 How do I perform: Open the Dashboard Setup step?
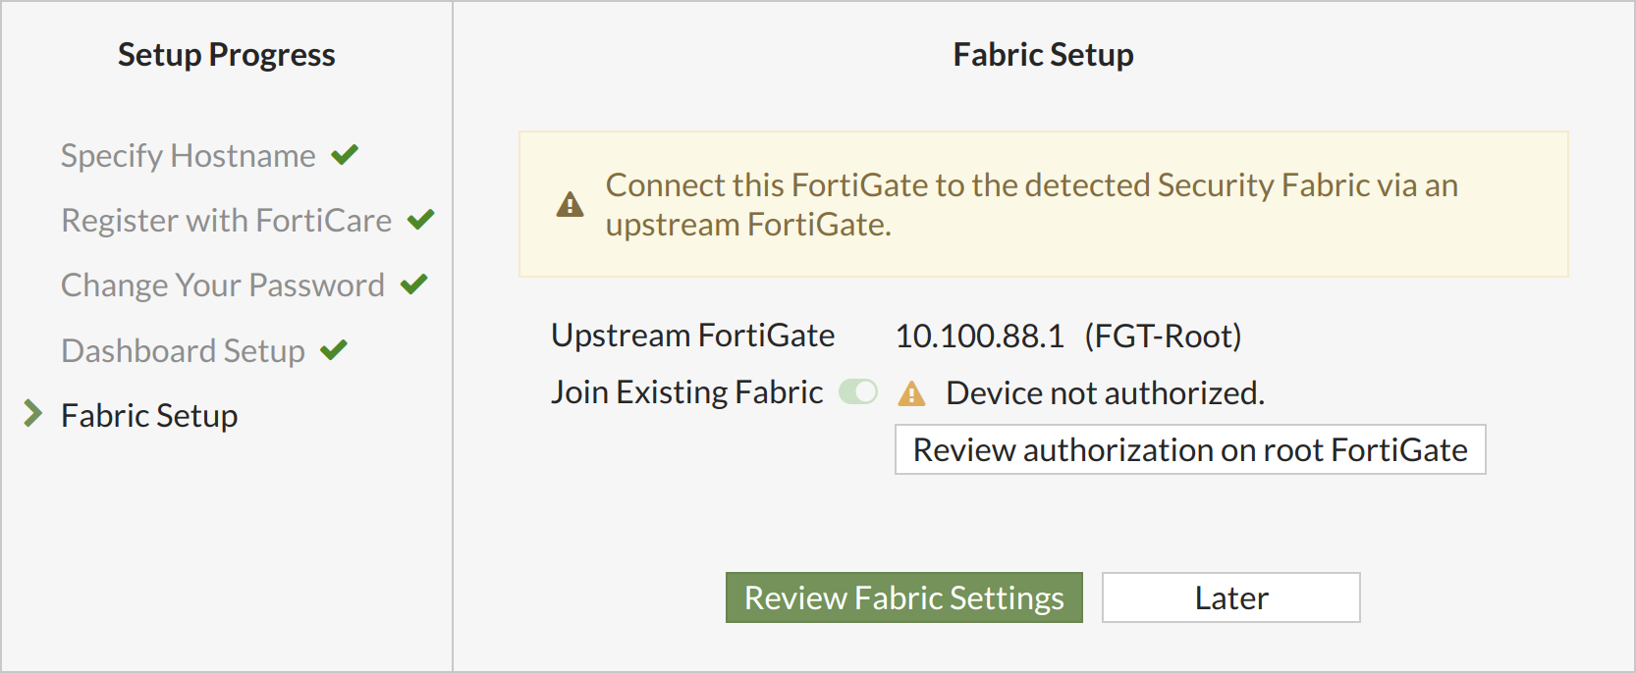tap(183, 351)
